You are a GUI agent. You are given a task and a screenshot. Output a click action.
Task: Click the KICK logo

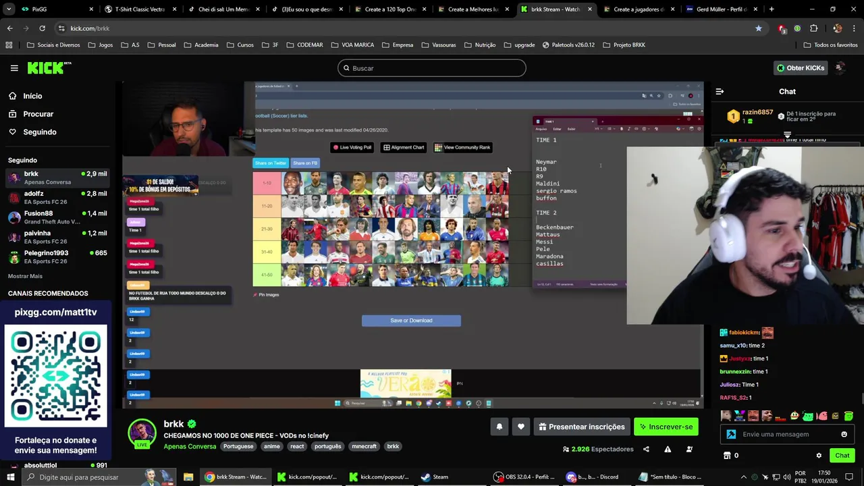pyautogui.click(x=49, y=67)
